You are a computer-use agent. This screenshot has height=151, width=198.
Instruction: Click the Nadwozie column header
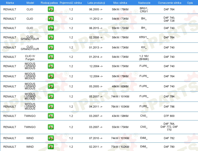coord(144,3)
